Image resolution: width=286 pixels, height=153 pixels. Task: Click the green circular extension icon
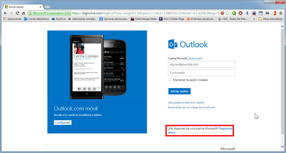tap(234, 13)
